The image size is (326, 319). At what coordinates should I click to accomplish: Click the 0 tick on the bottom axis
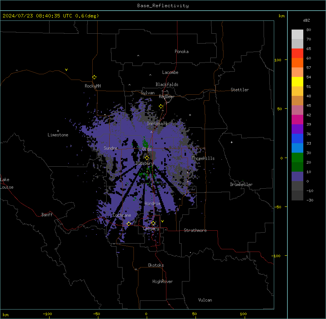[146, 314]
